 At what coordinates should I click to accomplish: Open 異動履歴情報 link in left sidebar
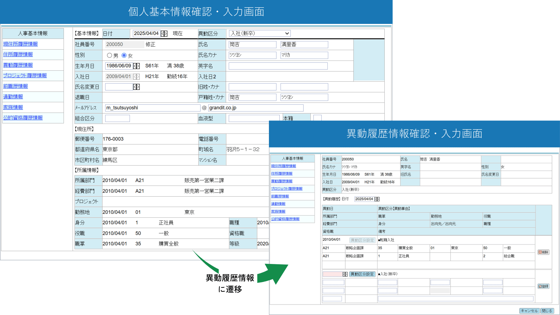[18, 65]
